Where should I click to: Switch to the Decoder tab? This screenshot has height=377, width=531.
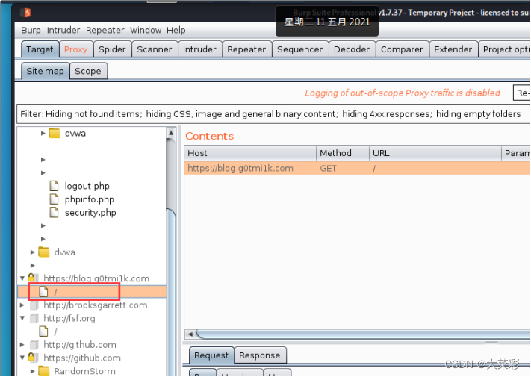[352, 49]
